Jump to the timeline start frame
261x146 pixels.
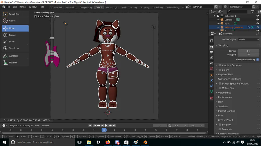pos(95,126)
